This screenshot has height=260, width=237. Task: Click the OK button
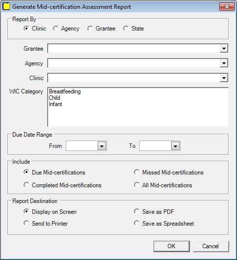click(172, 246)
